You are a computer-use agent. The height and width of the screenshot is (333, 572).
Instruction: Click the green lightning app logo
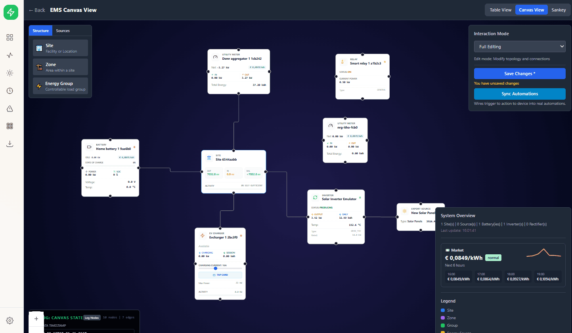(x=11, y=12)
